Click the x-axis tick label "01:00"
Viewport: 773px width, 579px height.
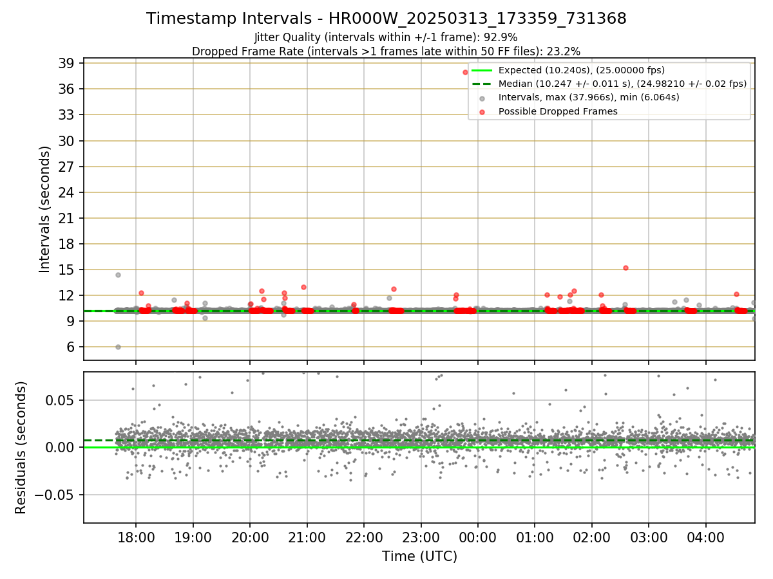[x=535, y=537]
